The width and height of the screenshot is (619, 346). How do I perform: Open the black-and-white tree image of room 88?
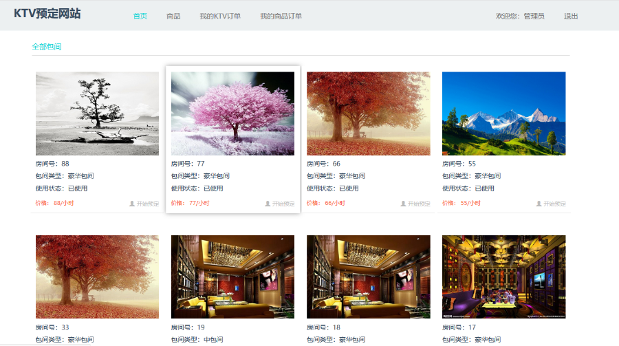coord(97,113)
